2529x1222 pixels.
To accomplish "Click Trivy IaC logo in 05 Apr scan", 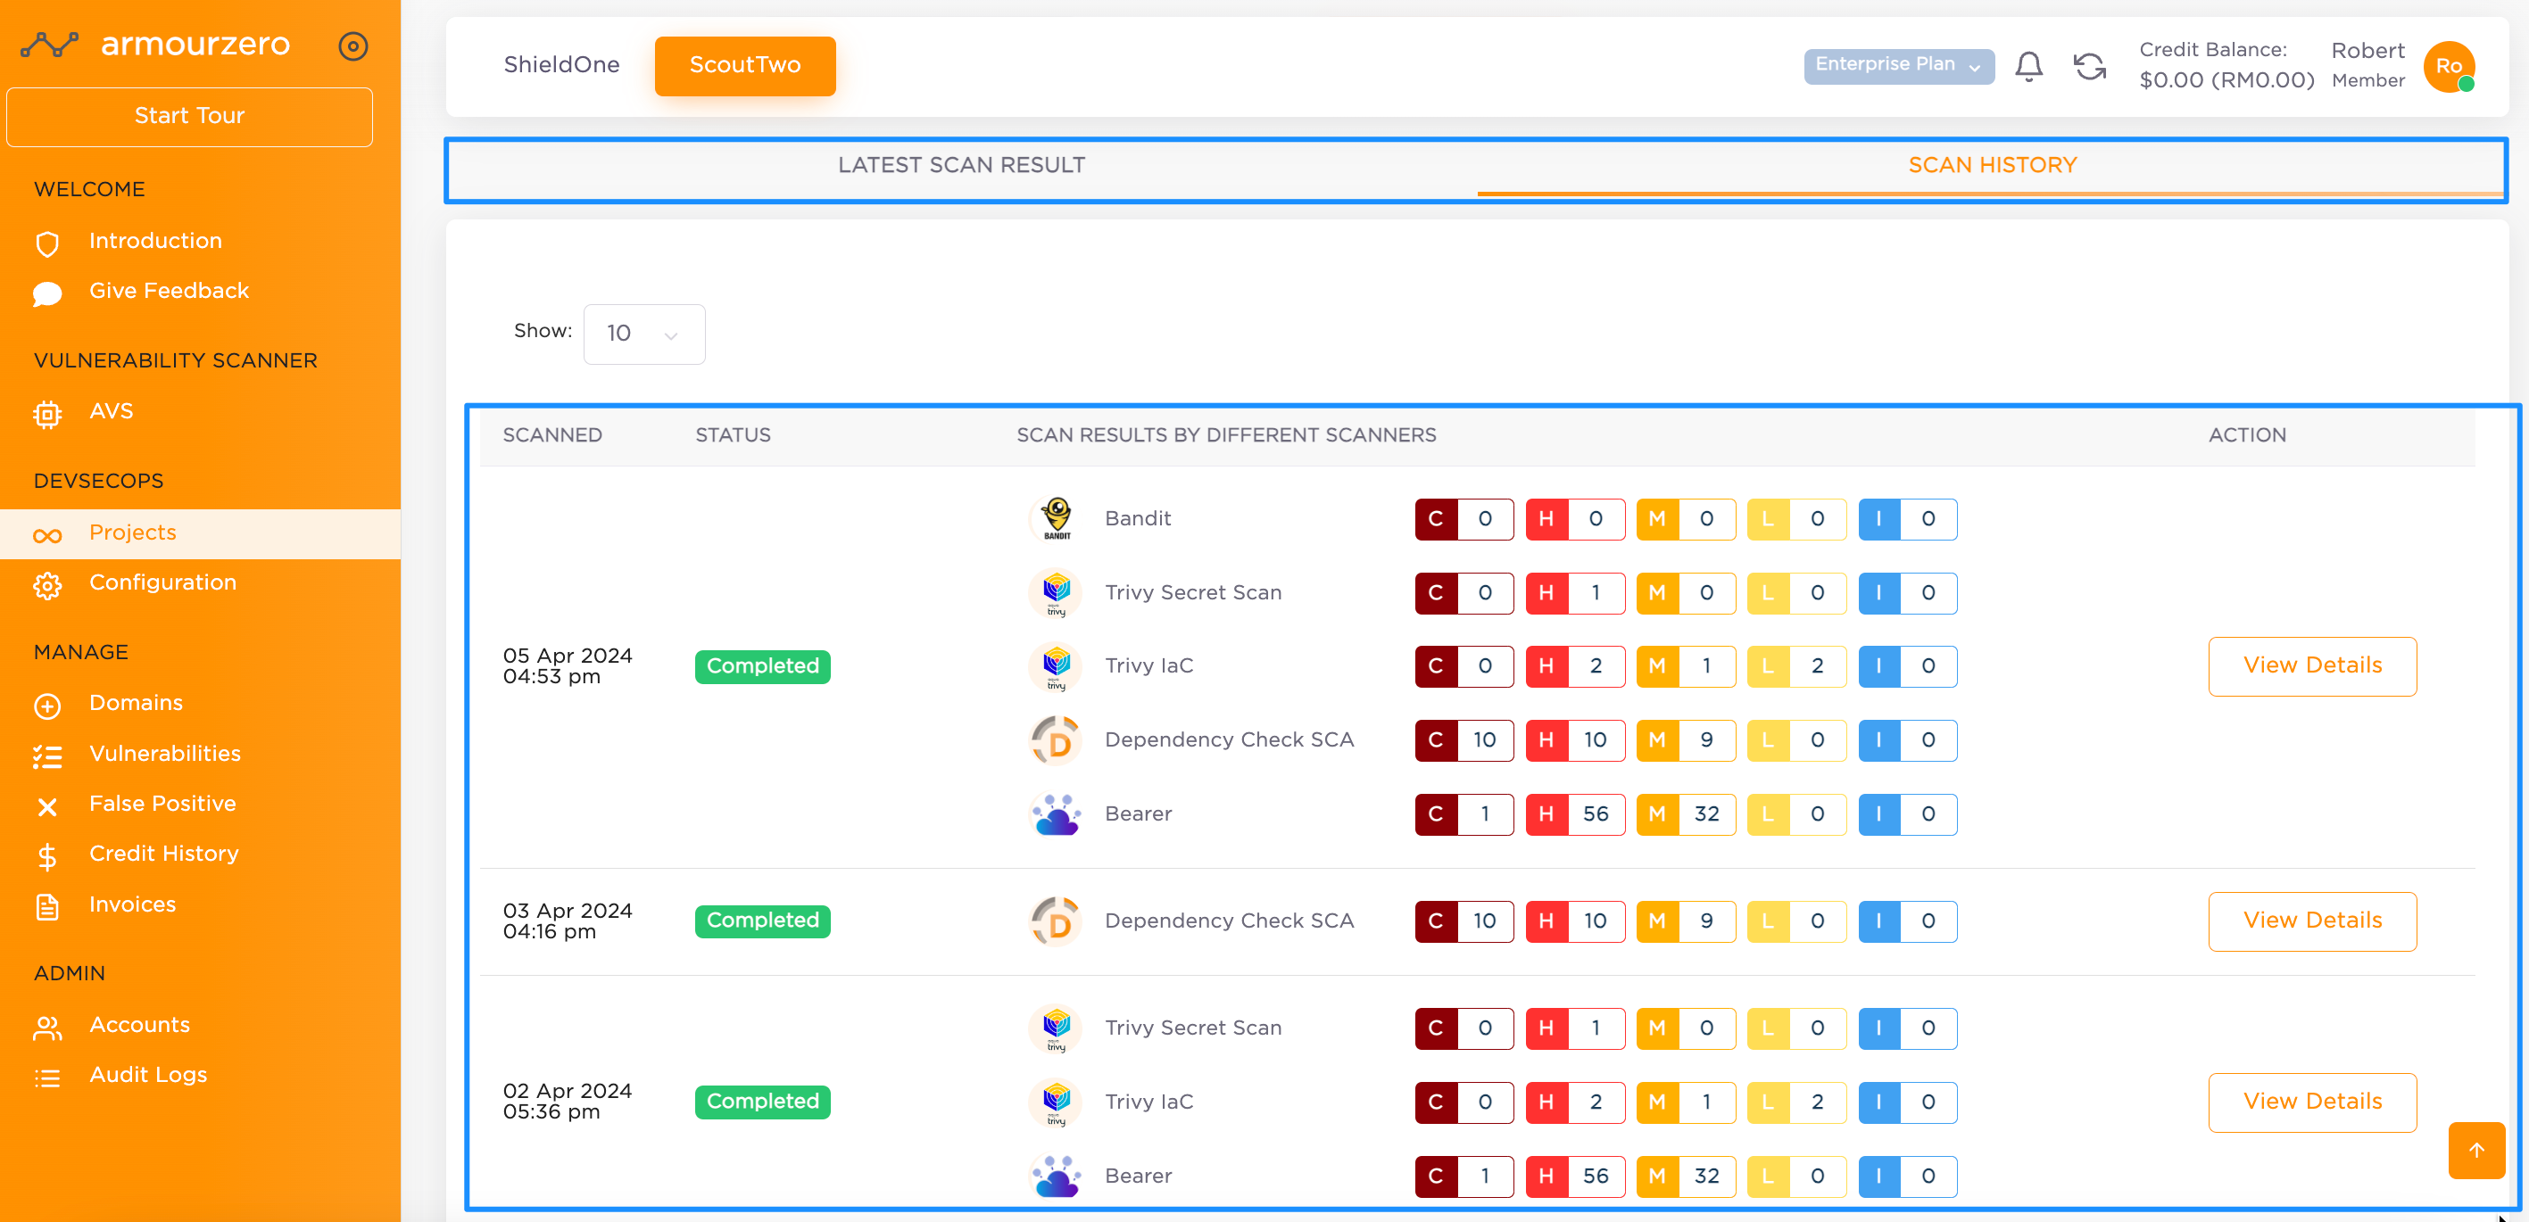I will 1056,665.
